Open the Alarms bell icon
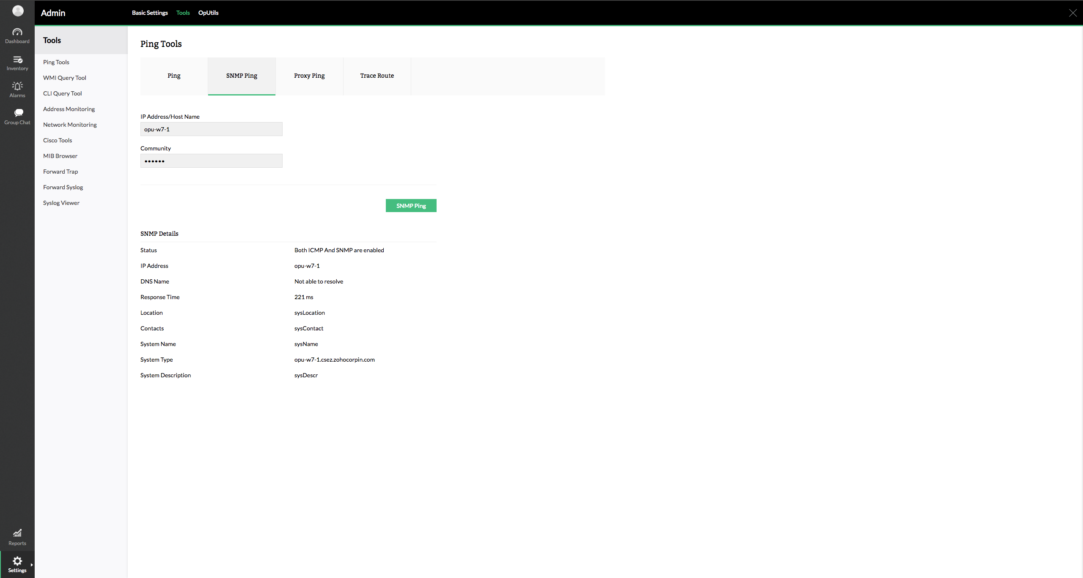The height and width of the screenshot is (578, 1083). click(x=17, y=86)
